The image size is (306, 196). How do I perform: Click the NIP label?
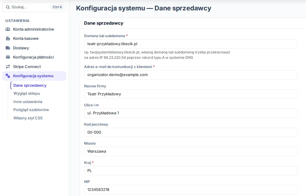click(87, 182)
